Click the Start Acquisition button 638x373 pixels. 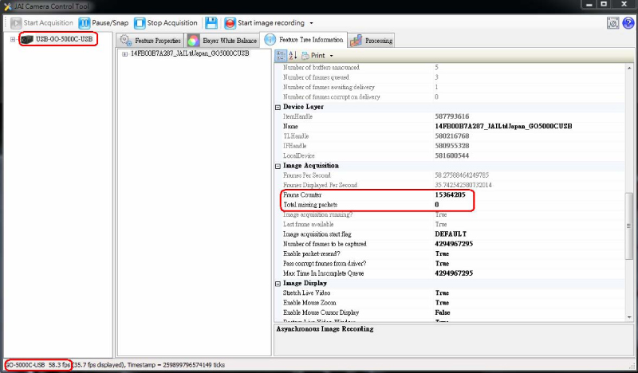coord(40,23)
